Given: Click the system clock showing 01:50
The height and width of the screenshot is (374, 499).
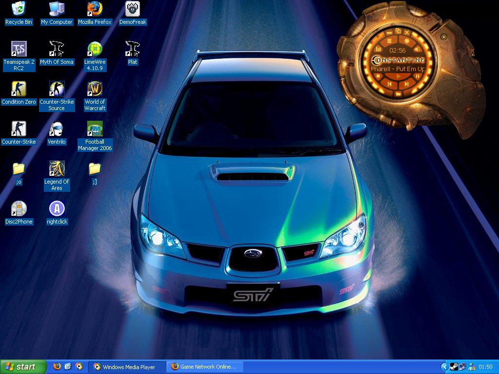Looking at the screenshot, I should 485,367.
